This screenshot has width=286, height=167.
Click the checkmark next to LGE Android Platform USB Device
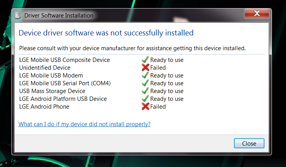pos(145,99)
